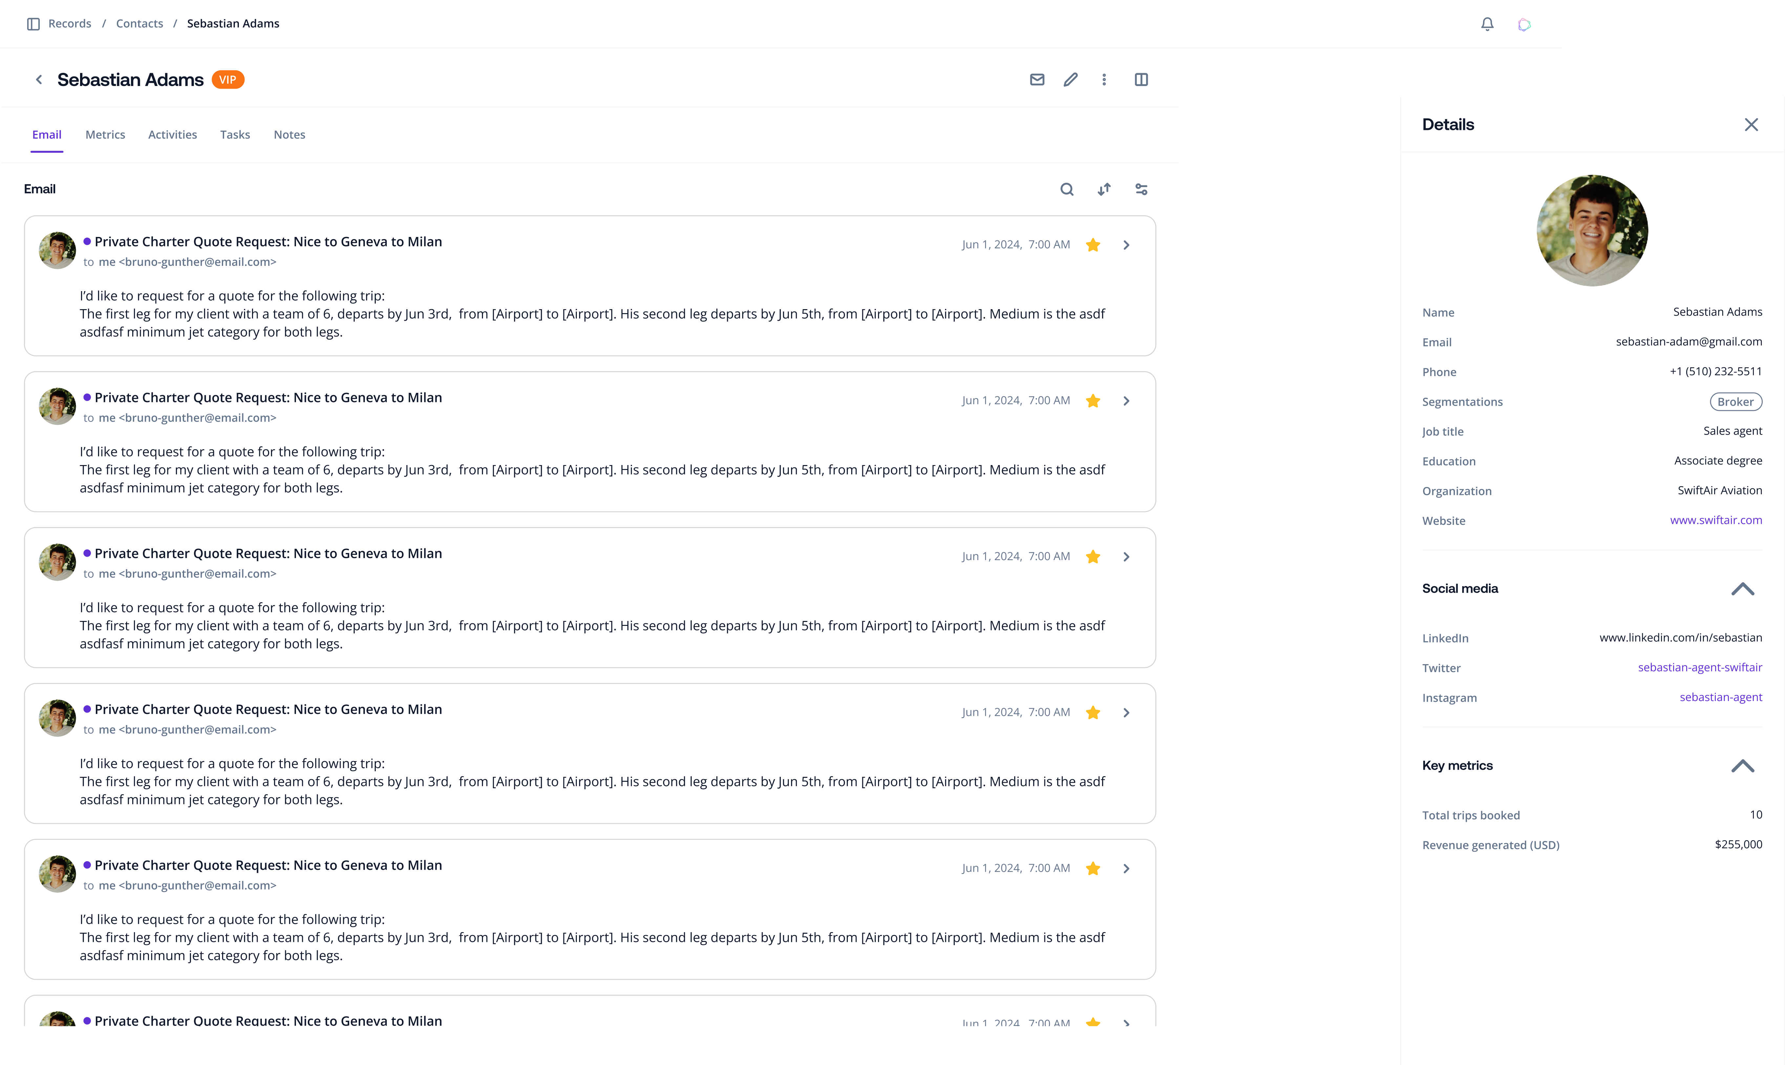This screenshot has height=1065, width=1785.
Task: Expand the fifth email with its chevron
Action: click(1126, 868)
